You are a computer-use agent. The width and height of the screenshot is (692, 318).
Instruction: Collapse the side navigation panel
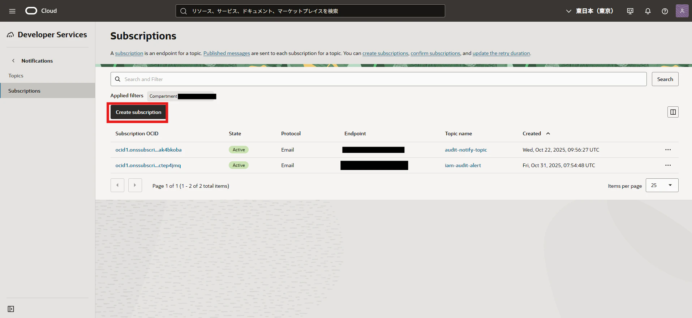click(x=11, y=309)
